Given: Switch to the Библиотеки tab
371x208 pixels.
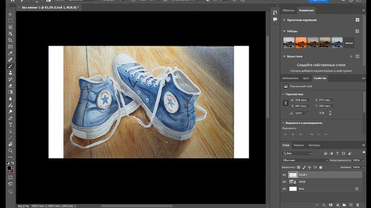Looking at the screenshot, I should click(x=290, y=78).
